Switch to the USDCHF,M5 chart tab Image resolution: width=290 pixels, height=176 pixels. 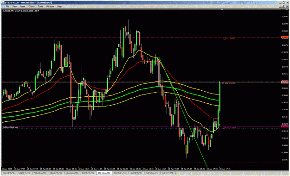point(56,173)
